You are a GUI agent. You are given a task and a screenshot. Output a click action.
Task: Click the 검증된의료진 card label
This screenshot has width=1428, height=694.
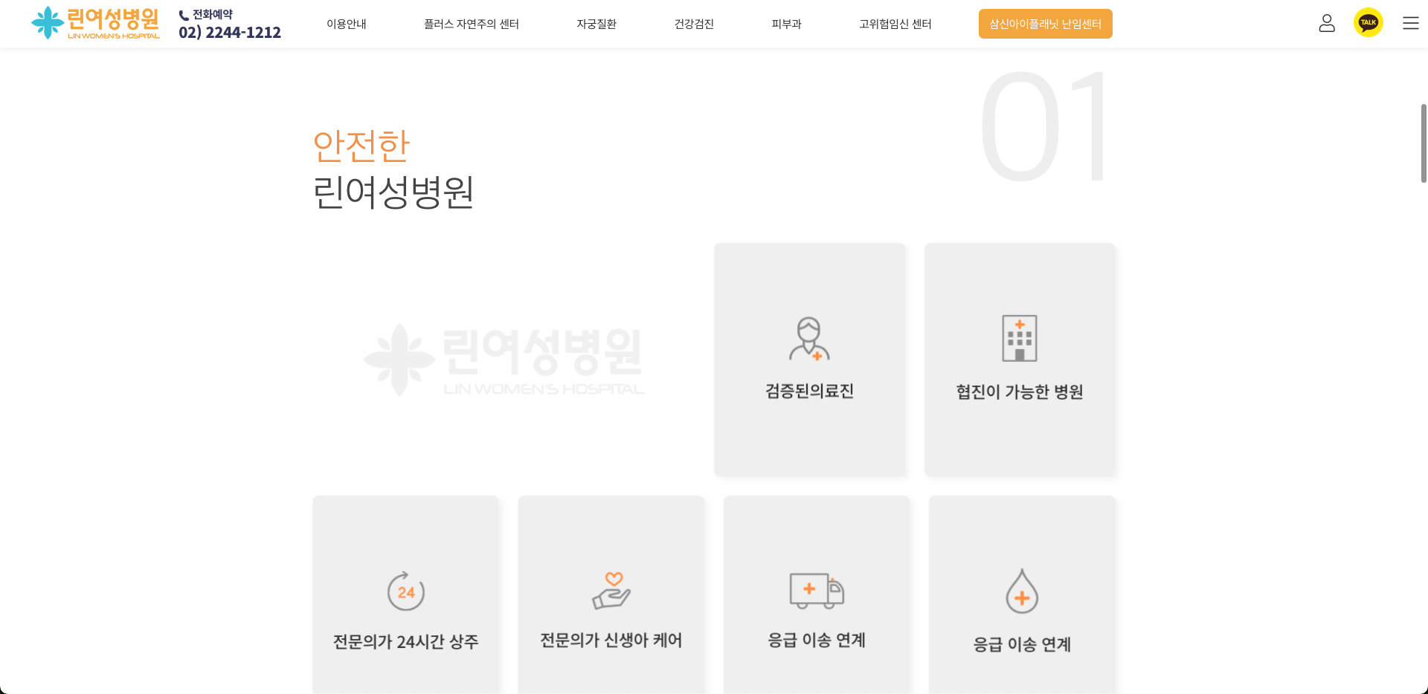click(809, 391)
